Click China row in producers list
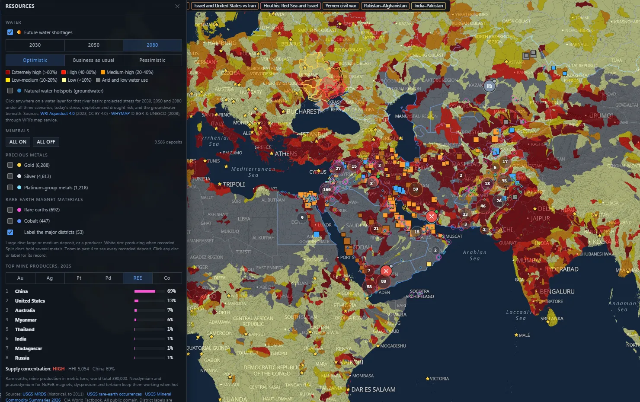 coord(94,291)
